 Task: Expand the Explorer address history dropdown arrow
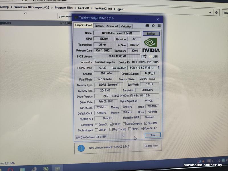(x=210, y=13)
